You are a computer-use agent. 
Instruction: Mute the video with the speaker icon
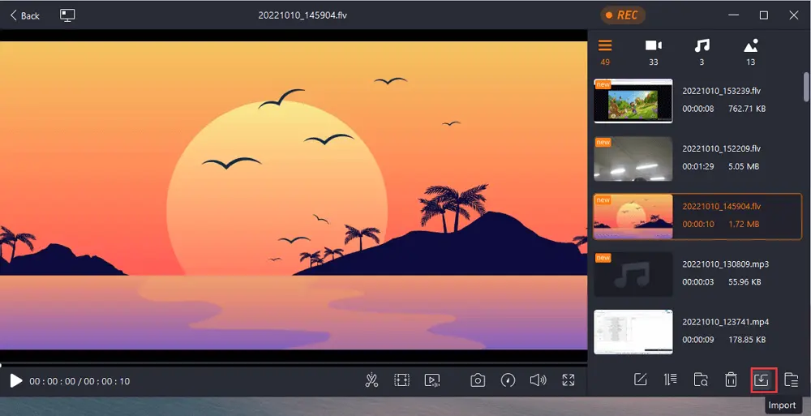tap(538, 380)
